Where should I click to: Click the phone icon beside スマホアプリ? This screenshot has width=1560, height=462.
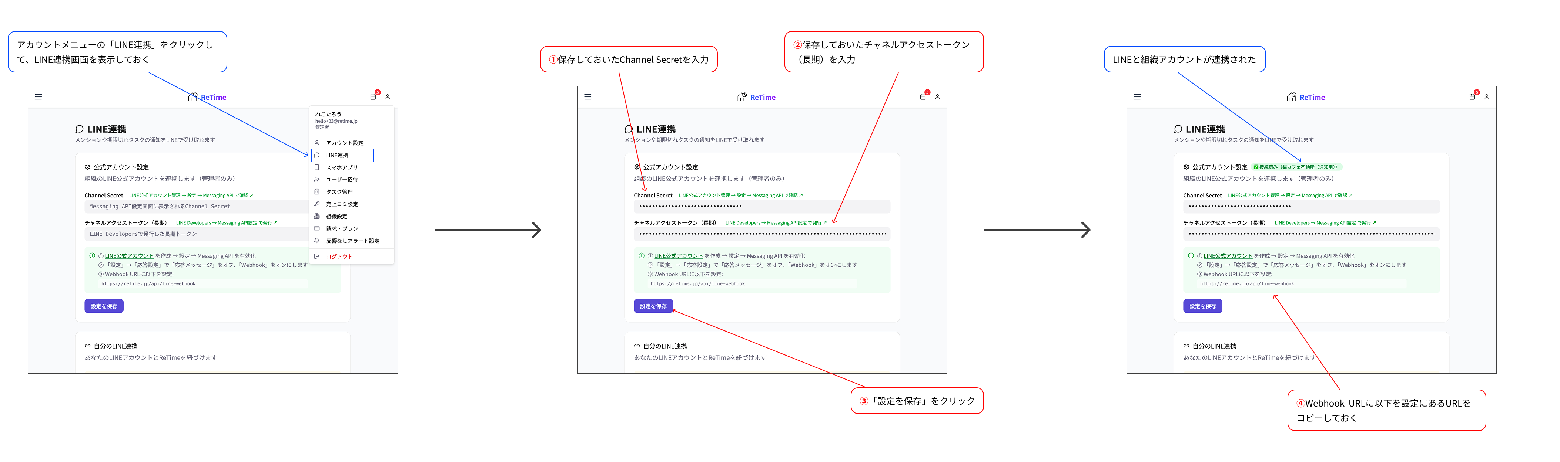point(317,167)
